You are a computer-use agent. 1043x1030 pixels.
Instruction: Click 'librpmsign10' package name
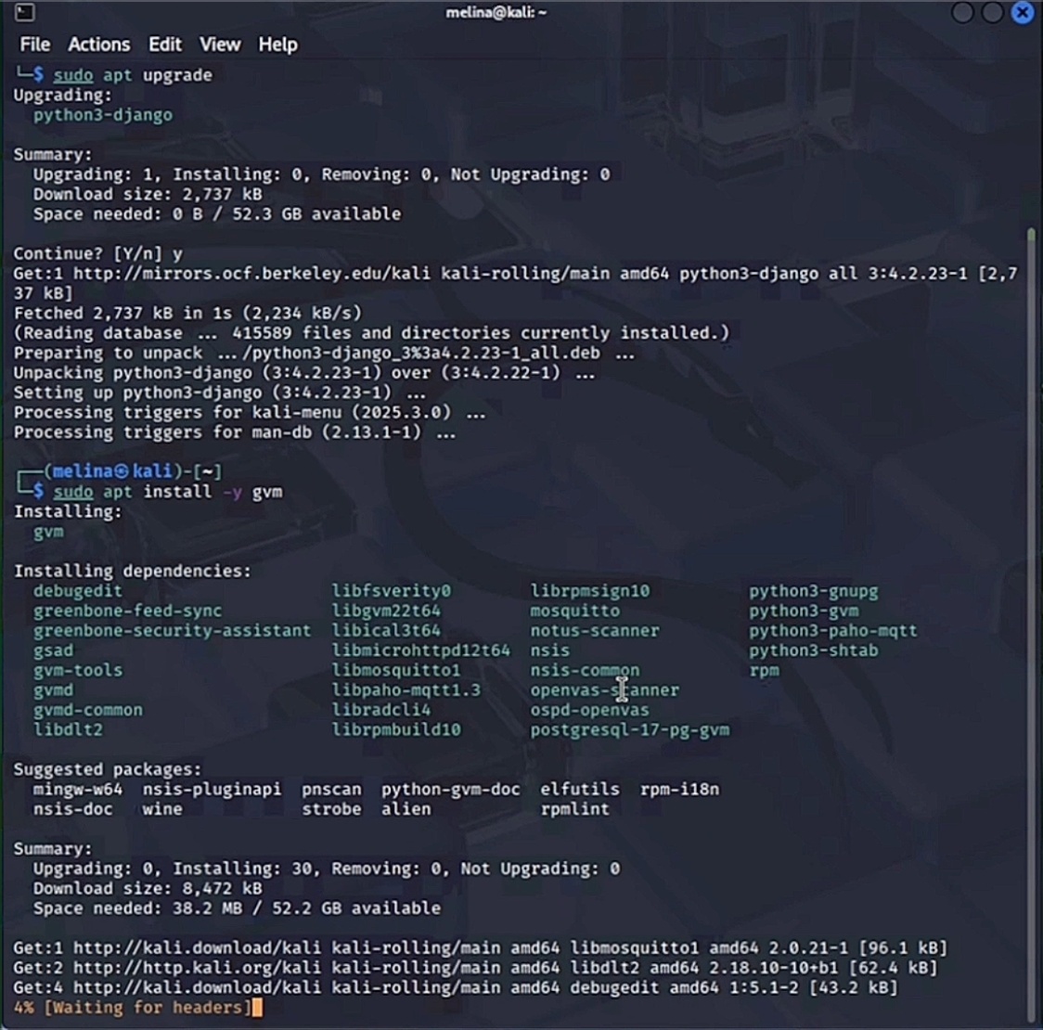tap(589, 591)
